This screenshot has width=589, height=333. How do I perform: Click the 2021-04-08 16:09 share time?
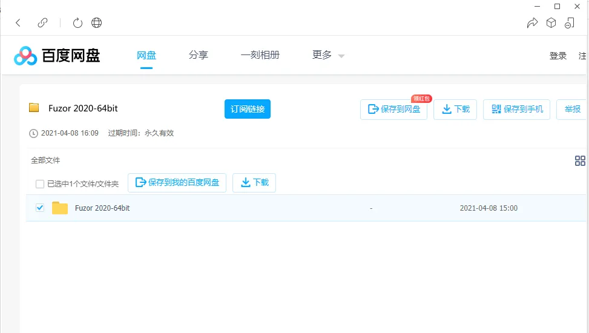(x=70, y=133)
